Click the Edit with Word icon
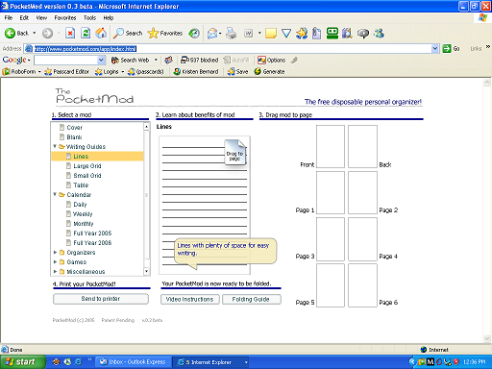This screenshot has height=369, width=492. coord(249,33)
